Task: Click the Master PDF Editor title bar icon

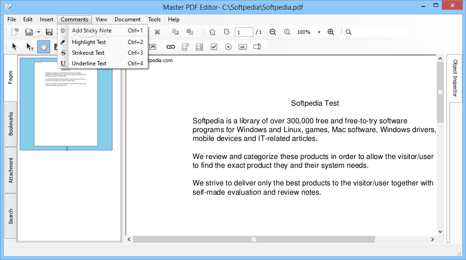Action: tap(9, 6)
